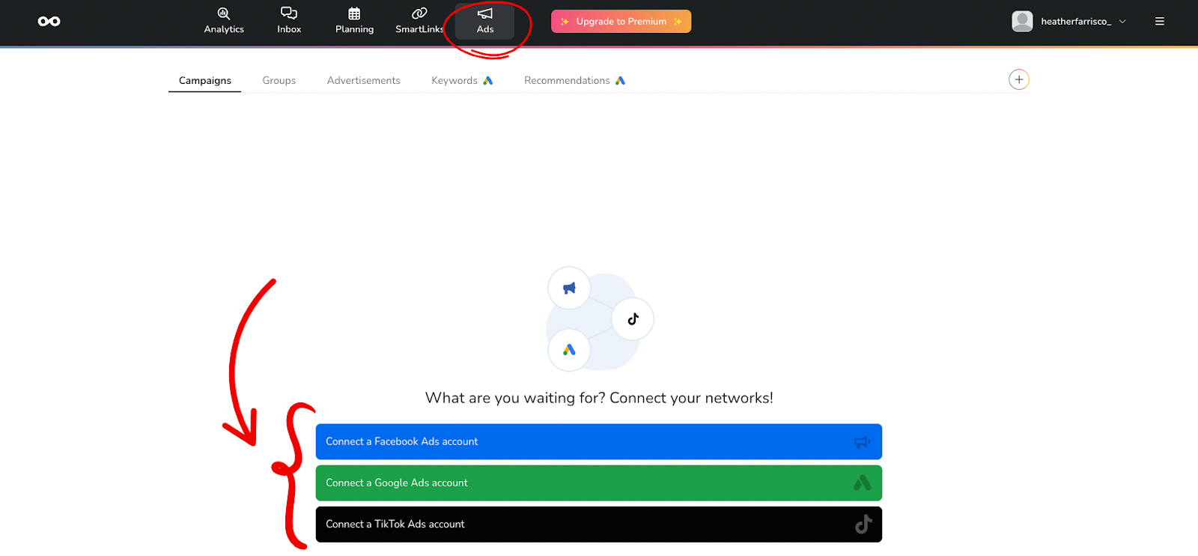Click the Google Ads icon on green button
Viewport: 1198px width, 556px height.
(863, 483)
